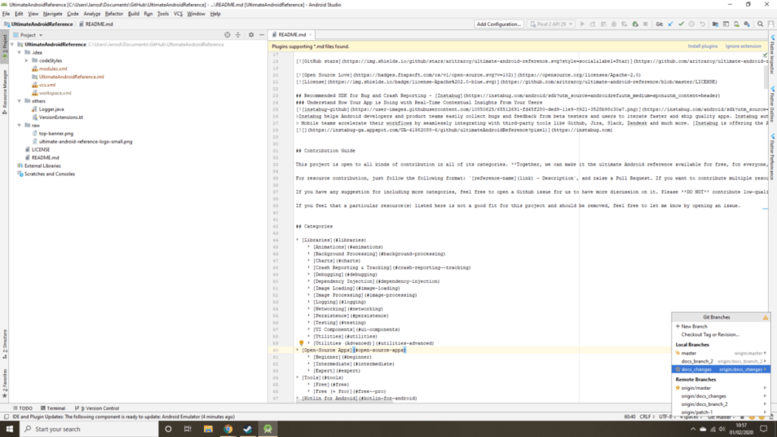Open the Refactor menu
This screenshot has width=777, height=437.
[x=114, y=14]
